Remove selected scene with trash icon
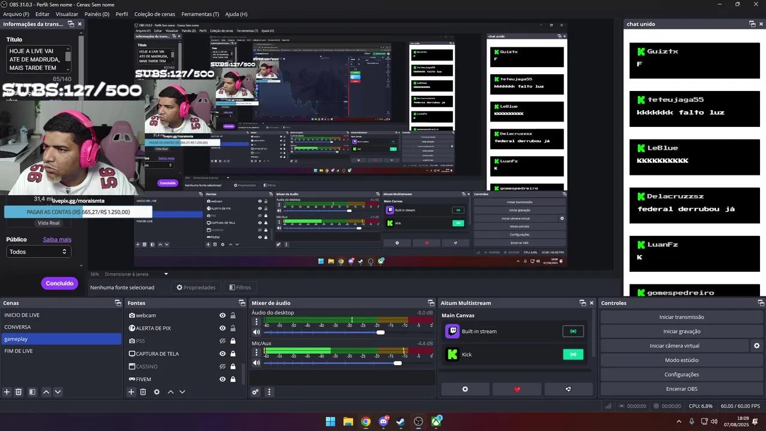This screenshot has height=431, width=766. pos(19,392)
